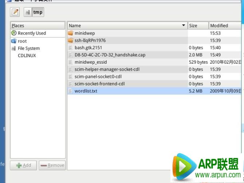Click the Remove bookmark button

coord(52,166)
